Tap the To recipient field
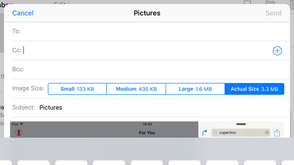Viewport: 294px width, 165px height. 151,31
